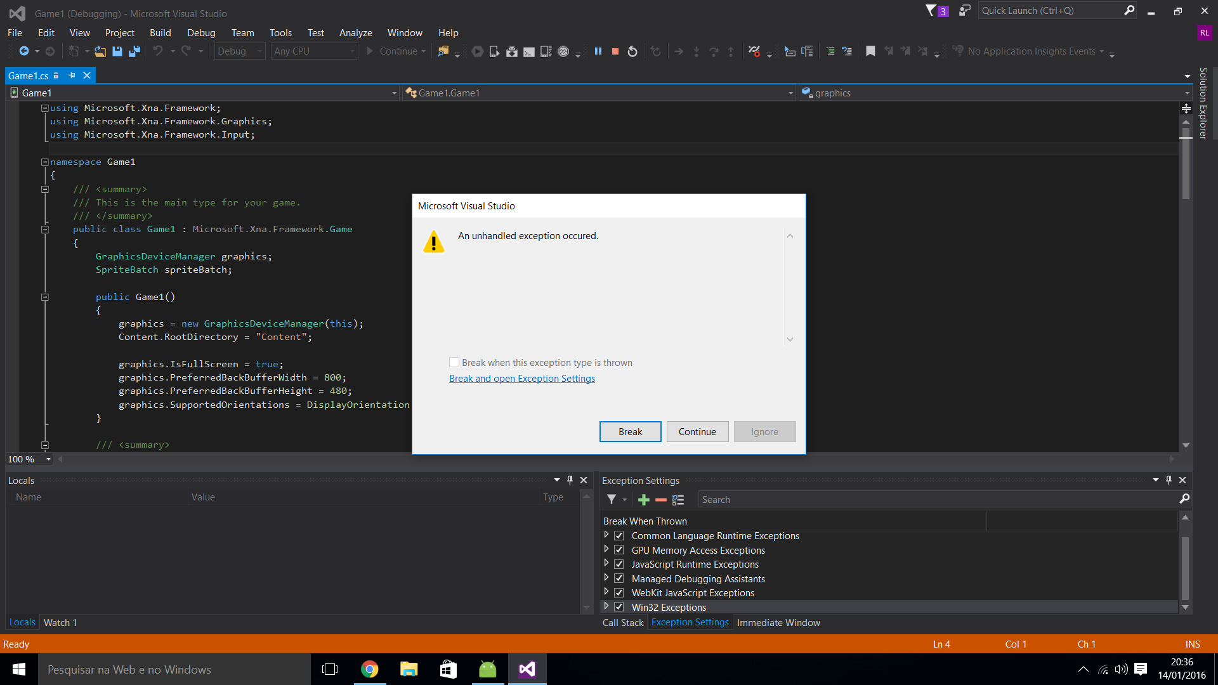
Task: Open File Explorer from the taskbar
Action: tap(409, 669)
